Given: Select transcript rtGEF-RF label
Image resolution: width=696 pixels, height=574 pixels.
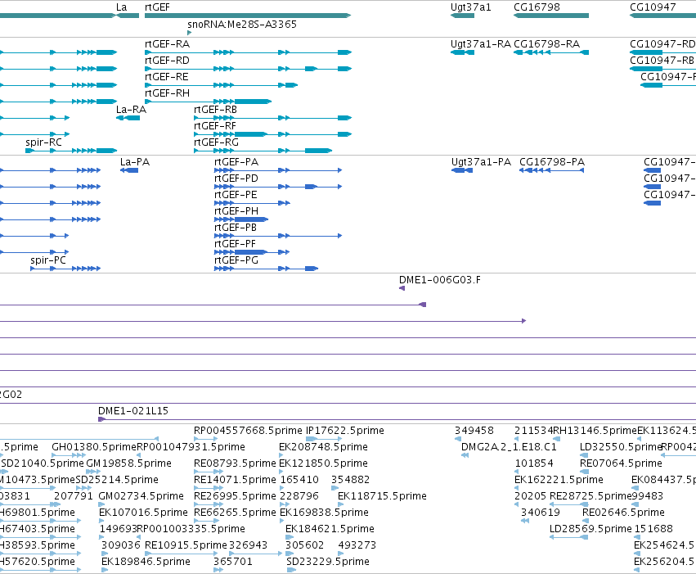Looking at the screenshot, I should click(x=215, y=126).
